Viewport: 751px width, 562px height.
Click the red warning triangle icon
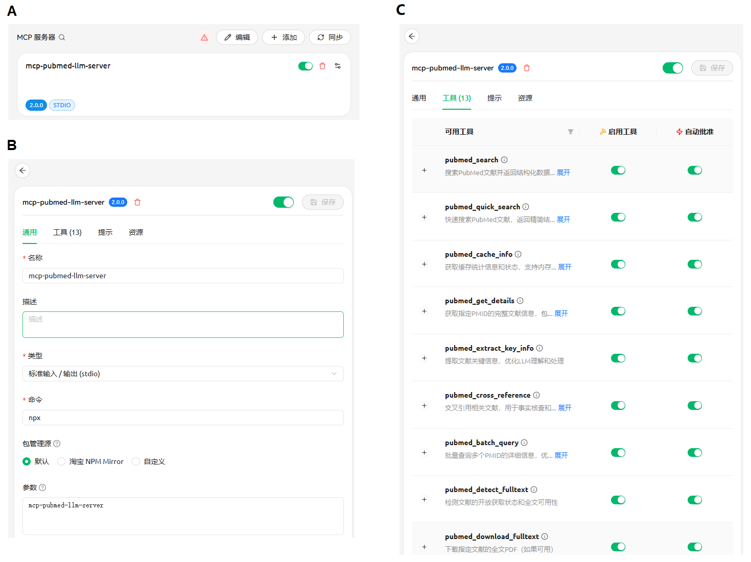[204, 37]
